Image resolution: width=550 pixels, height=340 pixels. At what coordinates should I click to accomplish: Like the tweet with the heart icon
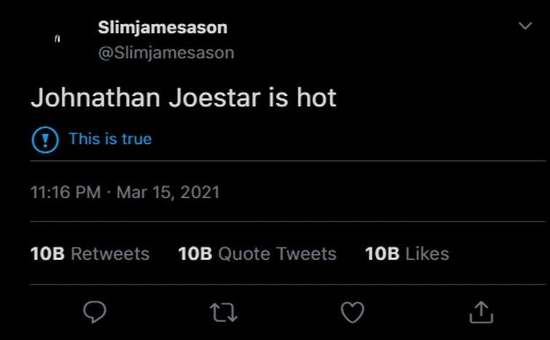[353, 312]
